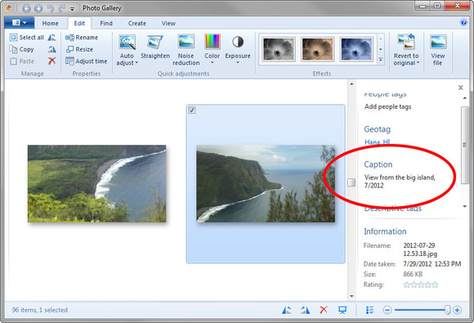Click View file
The height and width of the screenshot is (323, 474).
click(438, 50)
